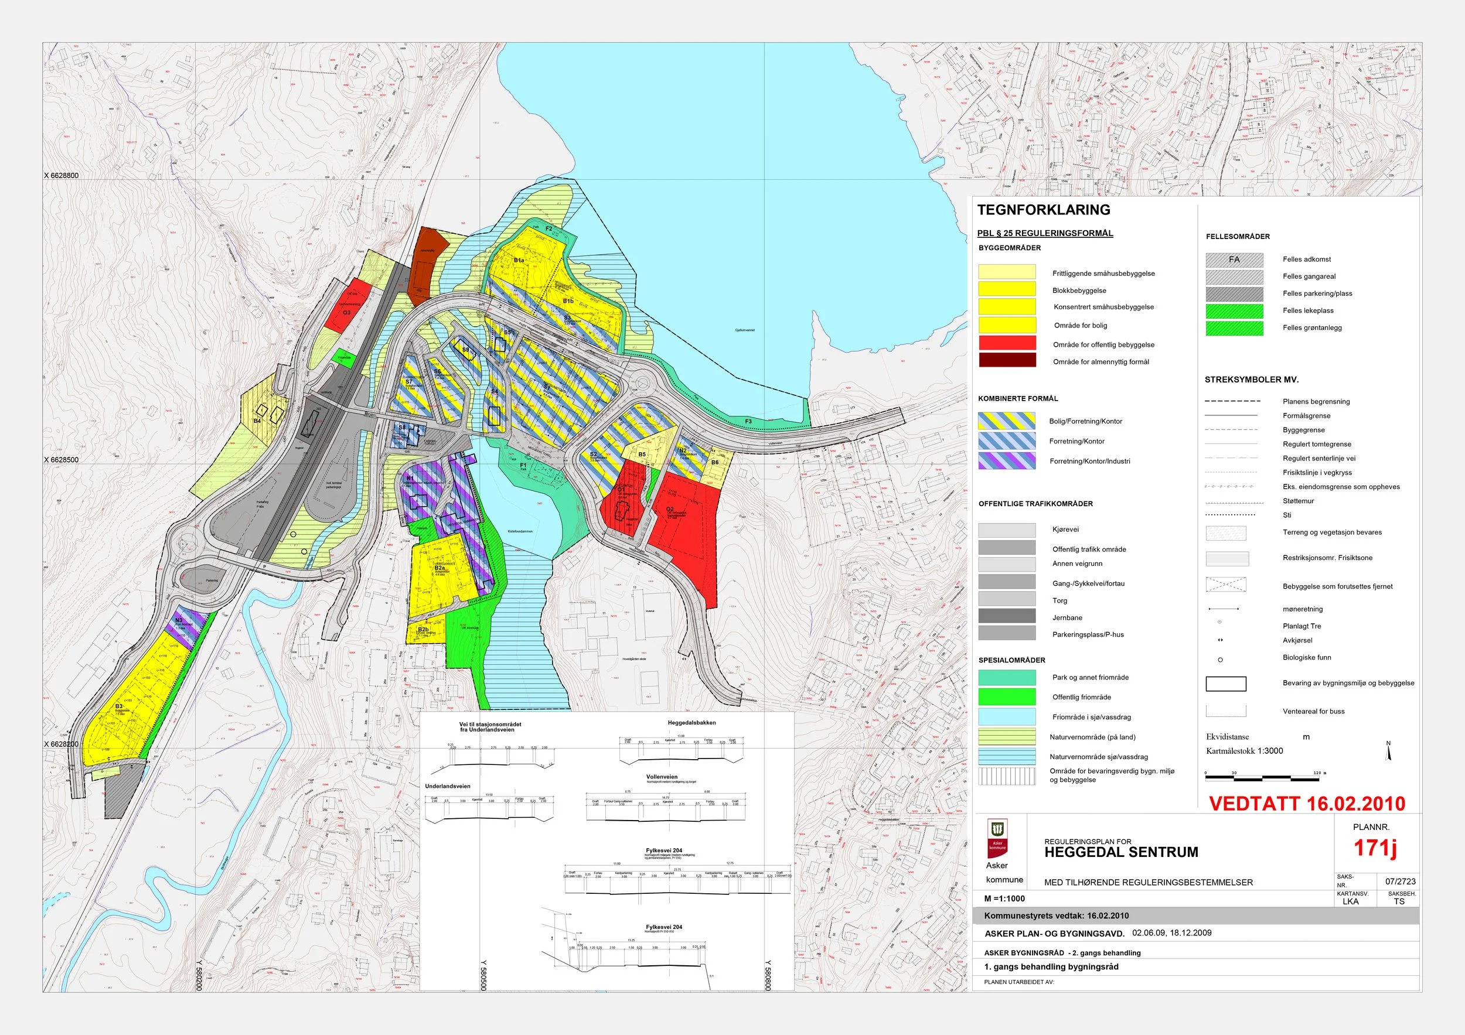The image size is (1465, 1035).
Task: Click the crossed-box Bebyggelse som forutsettes fjernet symbol
Action: (x=1226, y=585)
